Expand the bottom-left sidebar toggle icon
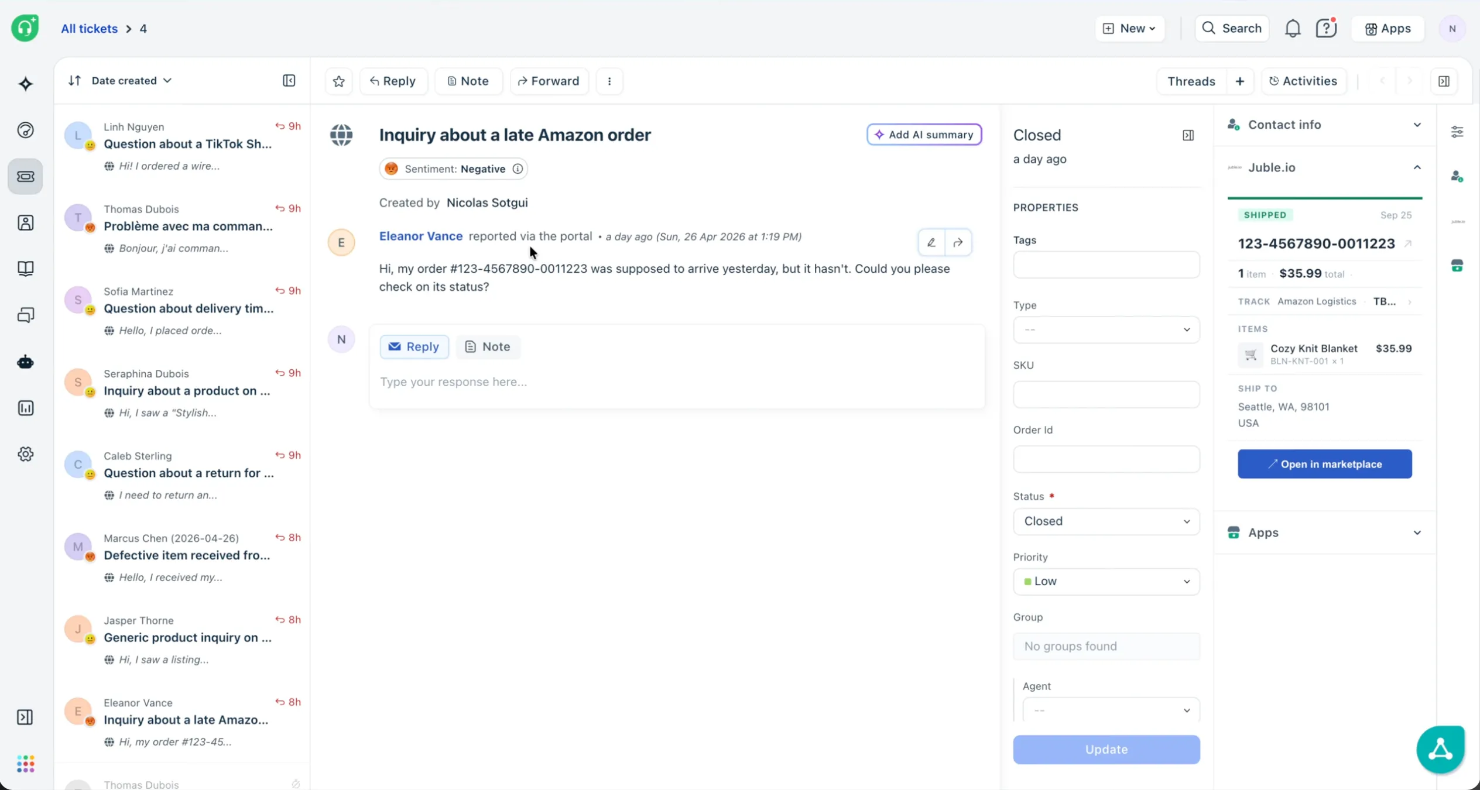Screen dimensions: 1480x790 pyautogui.click(x=25, y=717)
